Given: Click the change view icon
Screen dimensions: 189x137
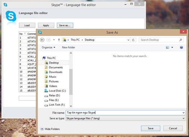Looking at the screenshot, I should pos(168,47).
